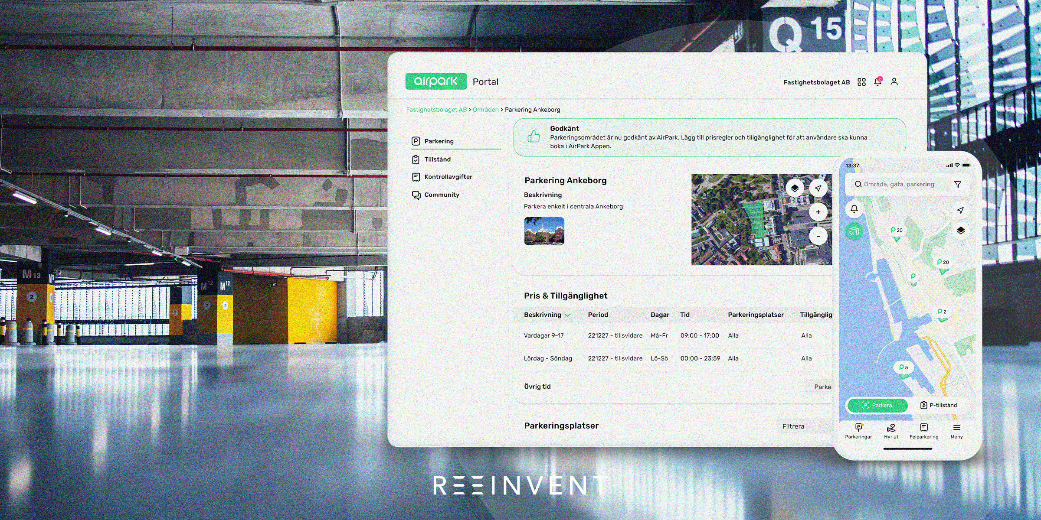This screenshot has width=1041, height=520.
Task: Open Parkering in the portal sidebar
Action: click(x=455, y=141)
